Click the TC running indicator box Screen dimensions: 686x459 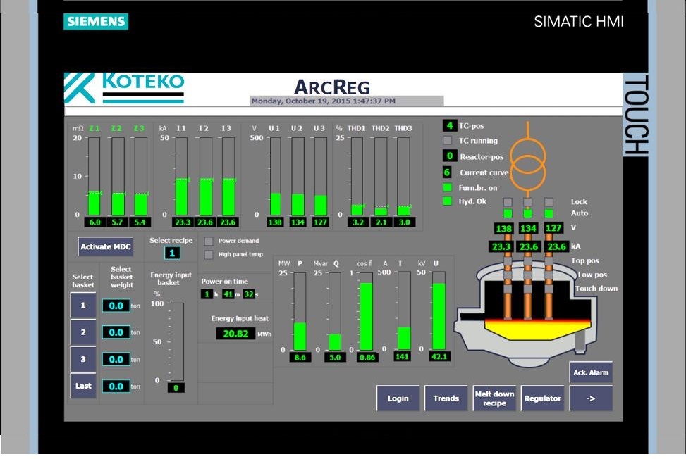click(447, 141)
